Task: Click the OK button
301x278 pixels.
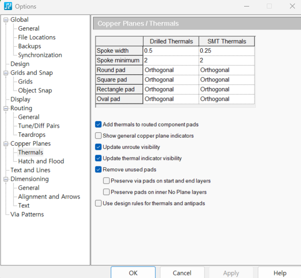Action: pos(133,273)
